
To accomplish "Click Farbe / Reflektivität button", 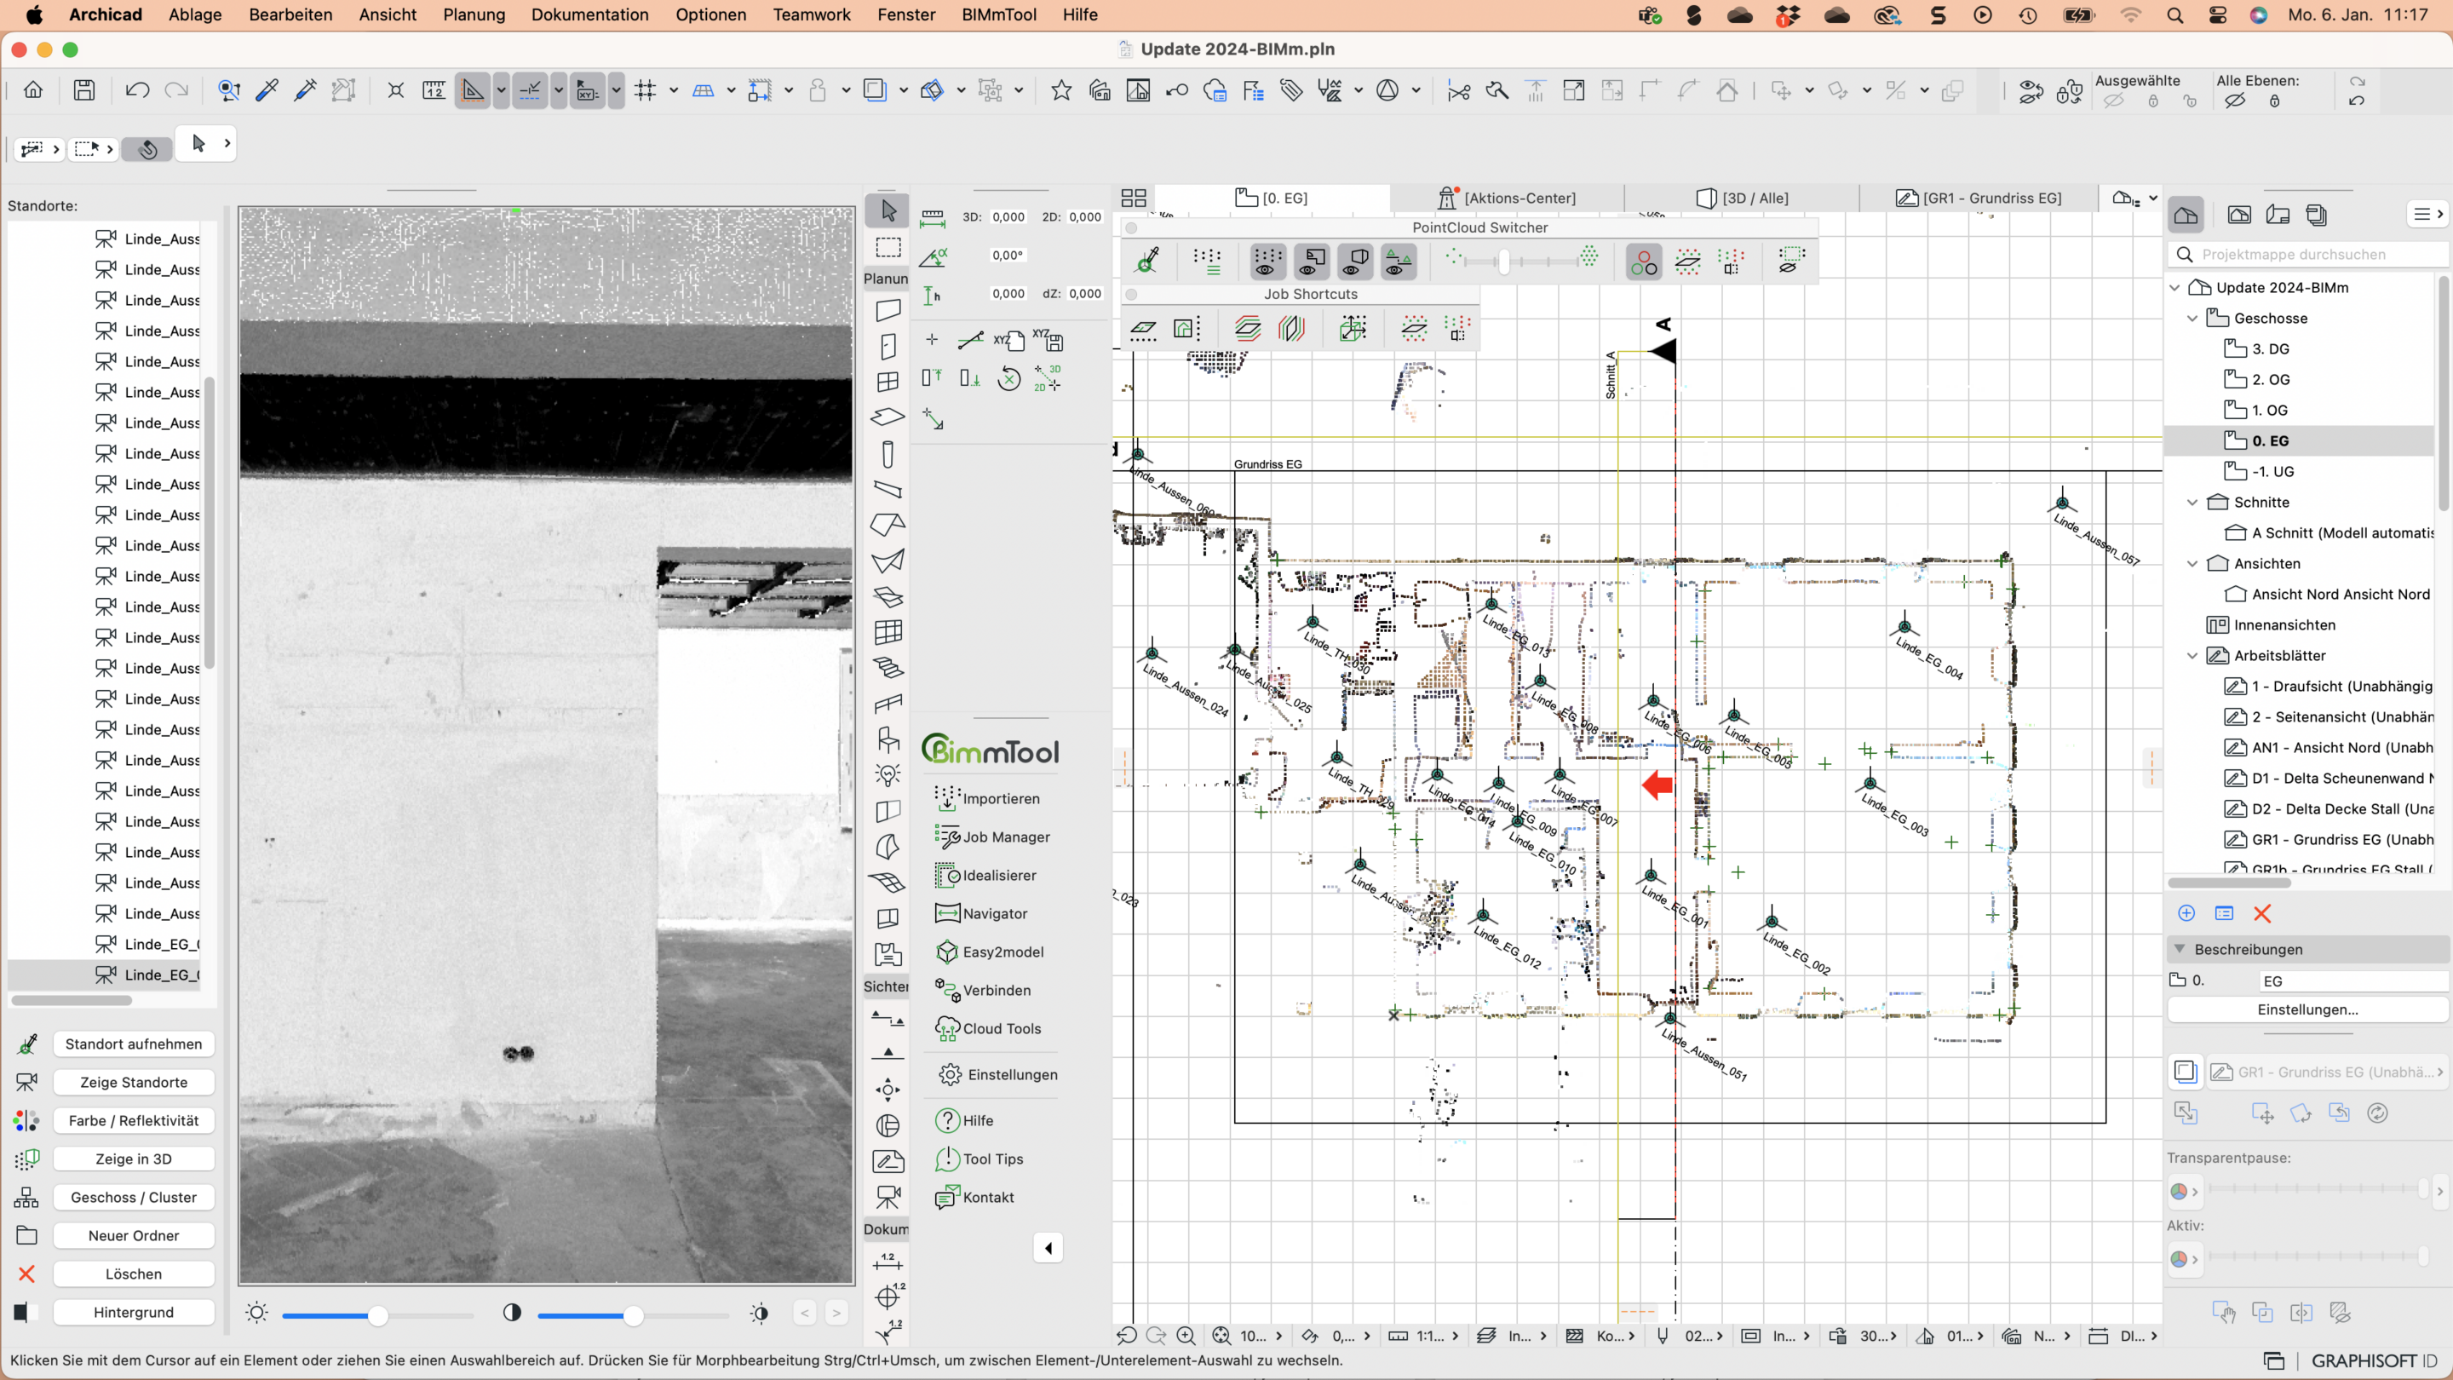I will (134, 1120).
